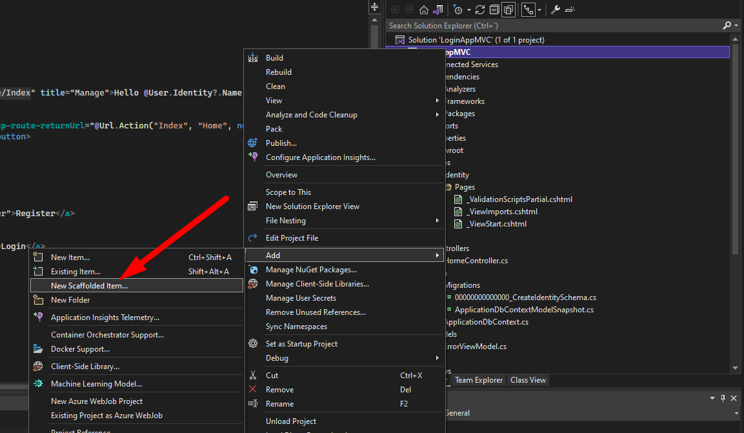The width and height of the screenshot is (744, 433).
Task: Click the Sync with Active Document icon
Action: (479, 10)
